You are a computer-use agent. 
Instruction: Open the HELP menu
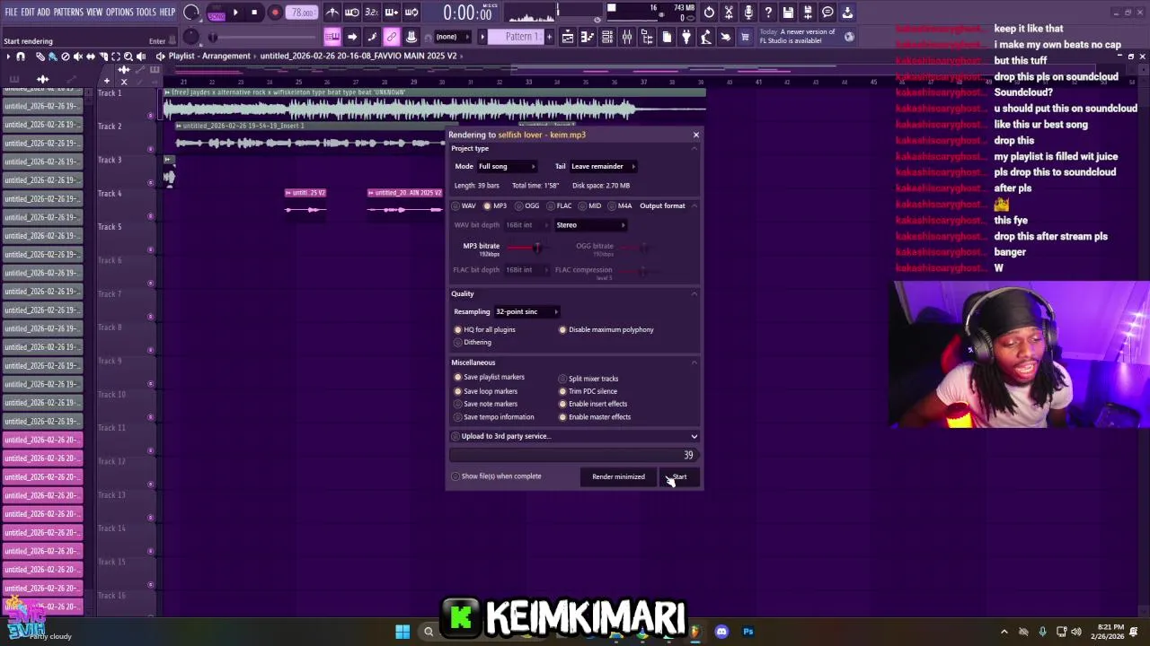click(167, 12)
